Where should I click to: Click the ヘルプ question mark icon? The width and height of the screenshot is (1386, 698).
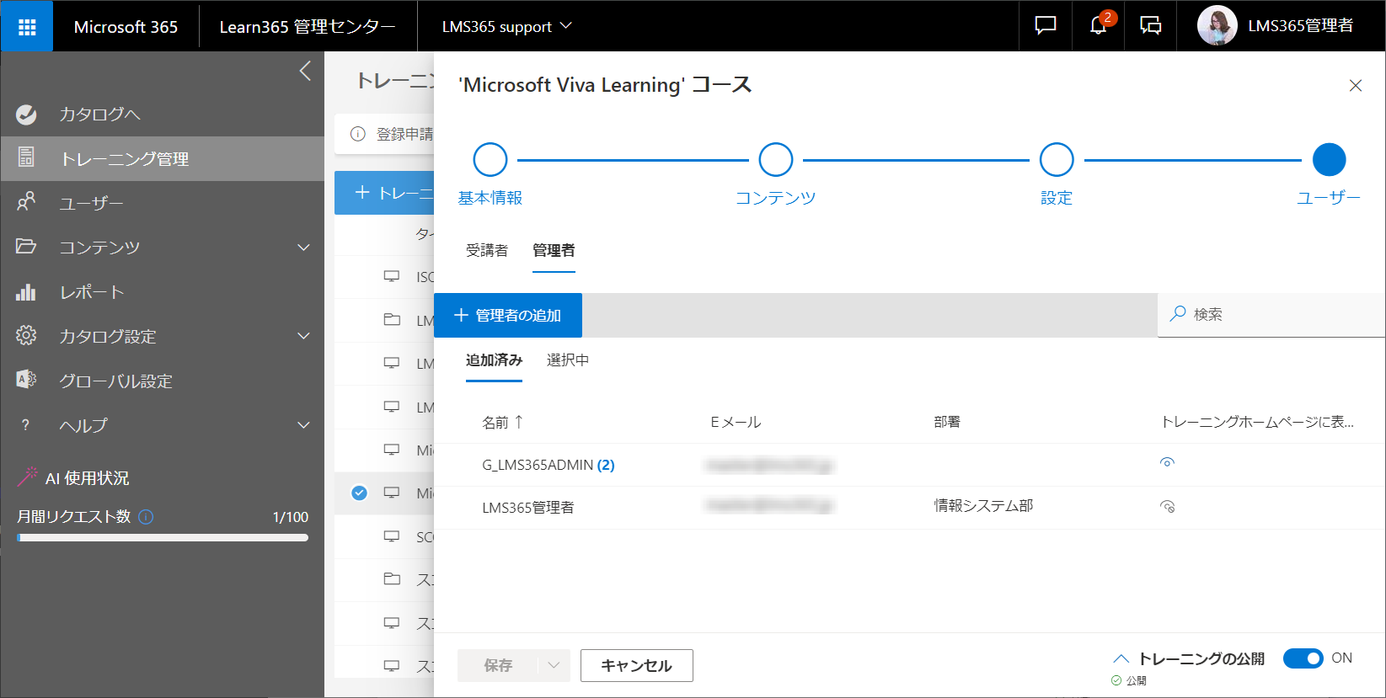click(26, 425)
